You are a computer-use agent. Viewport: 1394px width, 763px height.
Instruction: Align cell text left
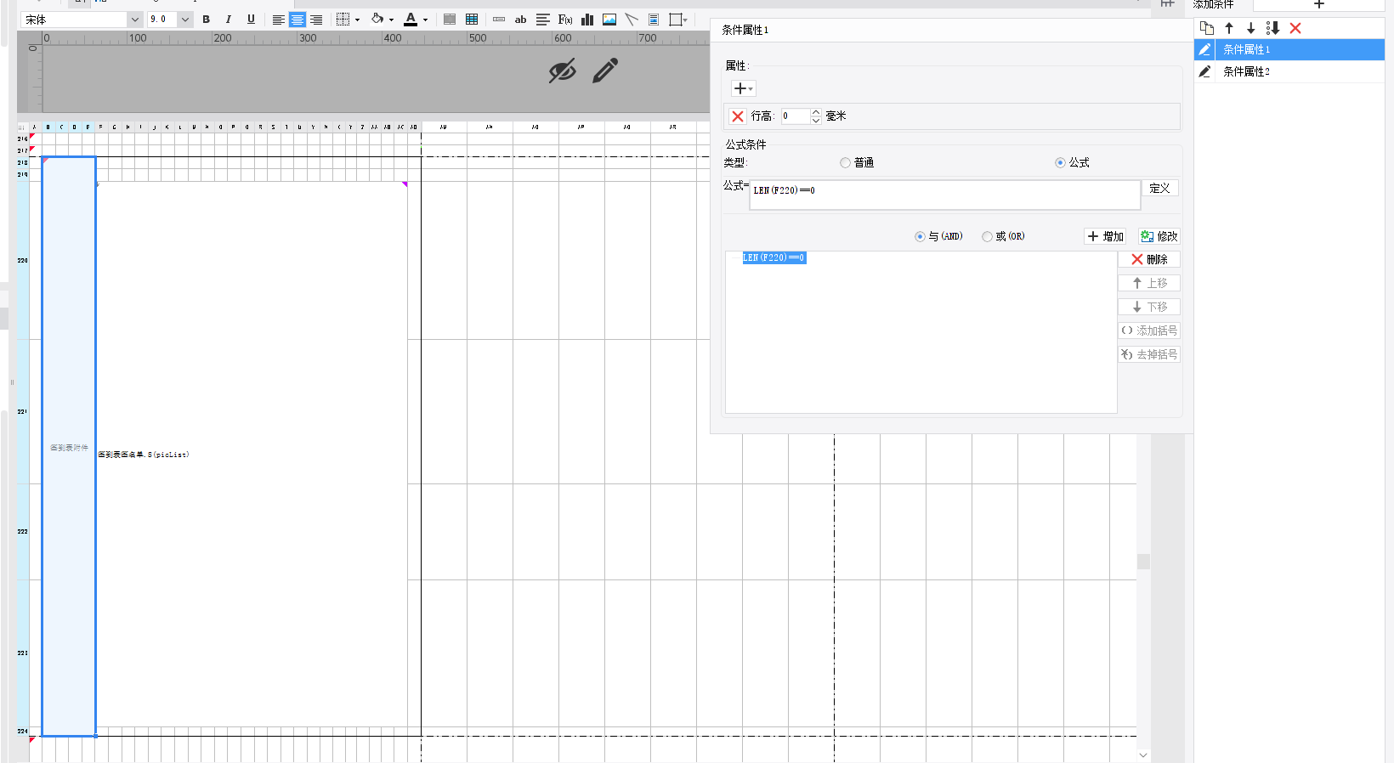[x=278, y=20]
